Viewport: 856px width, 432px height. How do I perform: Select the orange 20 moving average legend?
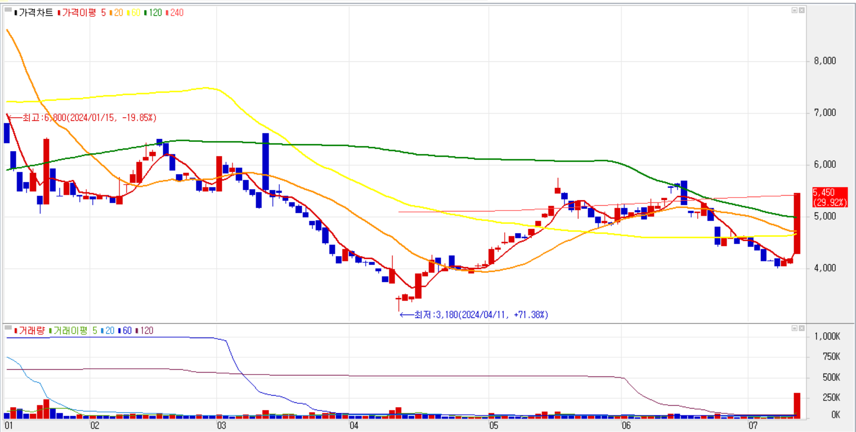coord(117,13)
